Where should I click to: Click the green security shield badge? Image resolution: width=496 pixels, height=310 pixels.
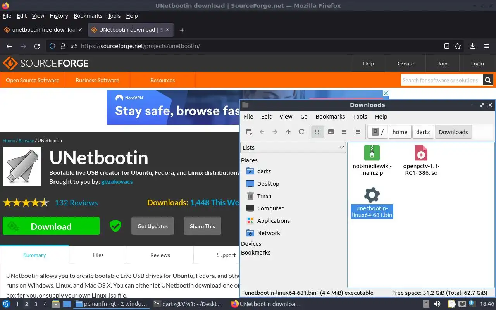tap(115, 226)
